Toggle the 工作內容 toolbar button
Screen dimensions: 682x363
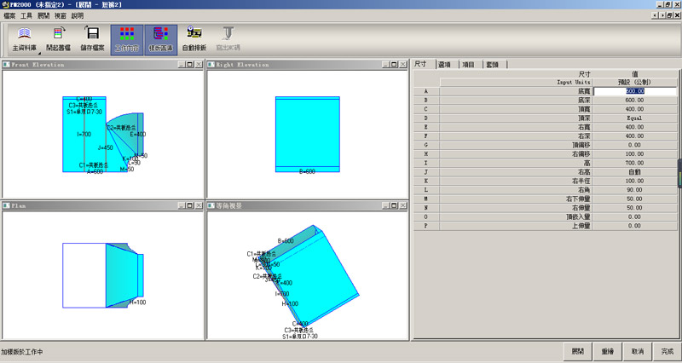[x=126, y=39]
